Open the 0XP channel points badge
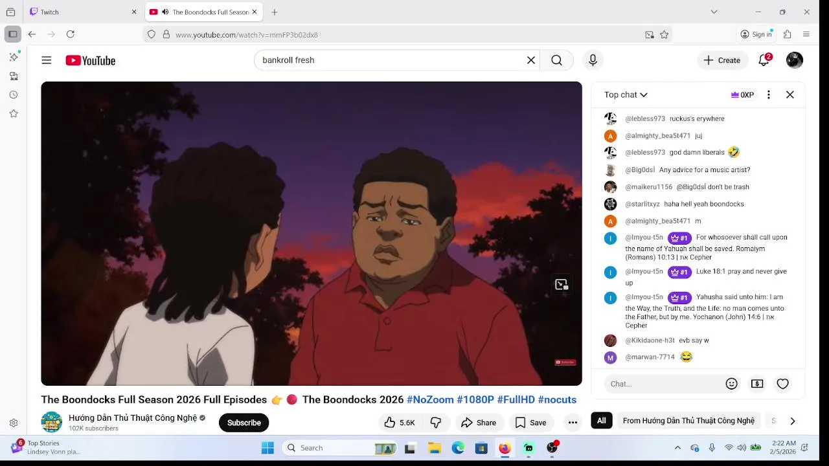Screen dimensions: 829x466 (x=742, y=94)
